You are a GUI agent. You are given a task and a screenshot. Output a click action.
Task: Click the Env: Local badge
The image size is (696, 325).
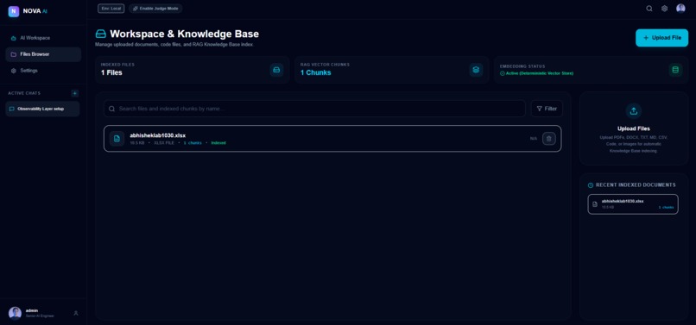111,9
